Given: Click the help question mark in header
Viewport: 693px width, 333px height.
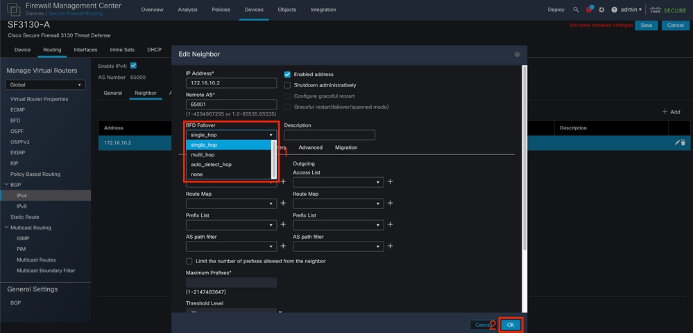Looking at the screenshot, I should point(614,10).
